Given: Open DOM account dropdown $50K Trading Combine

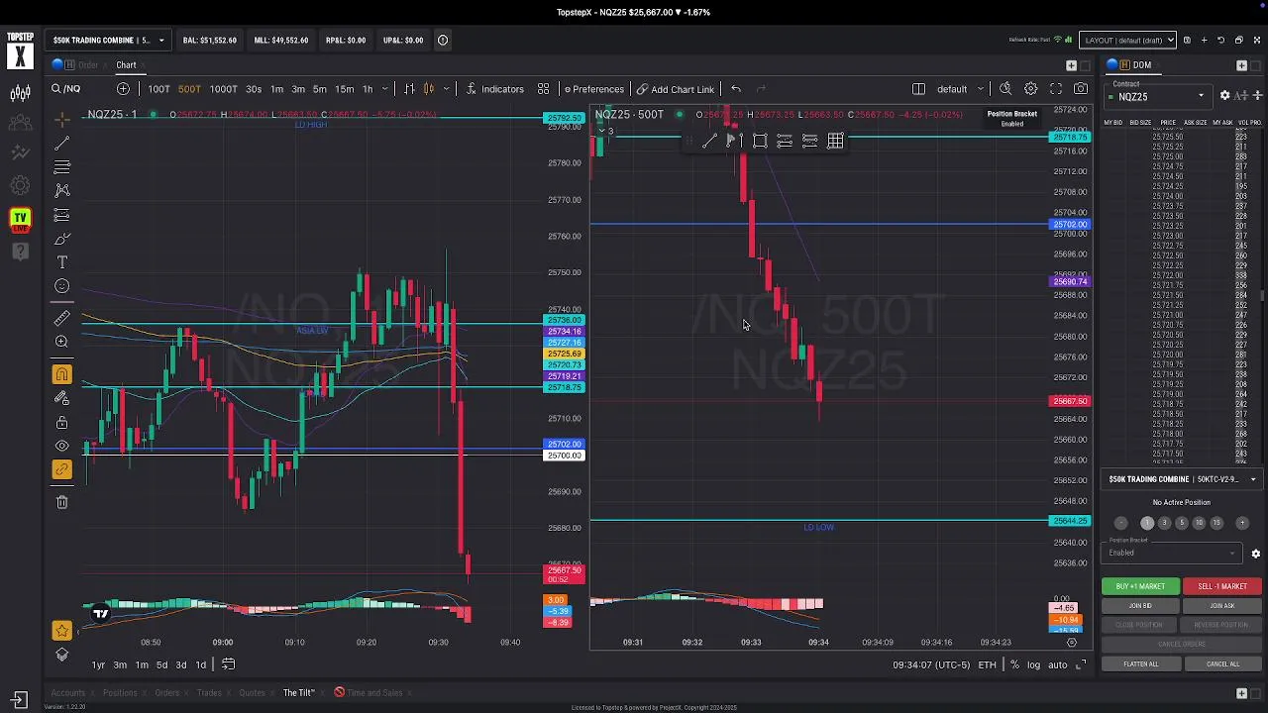Looking at the screenshot, I should 1182,479.
